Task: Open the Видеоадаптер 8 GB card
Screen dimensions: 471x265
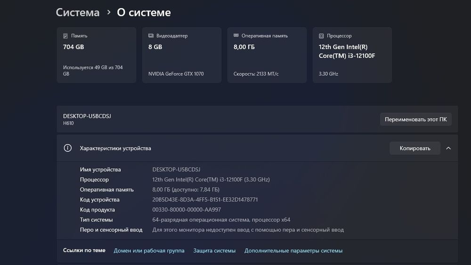Action: click(x=182, y=55)
